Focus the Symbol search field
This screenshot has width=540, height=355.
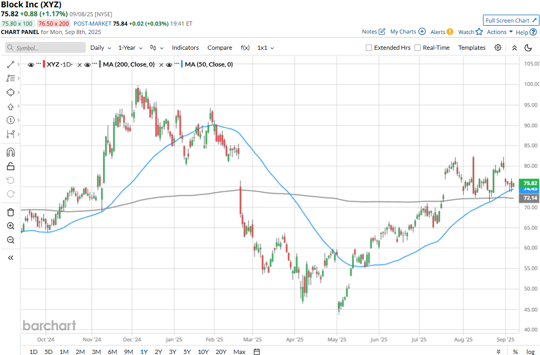46,48
